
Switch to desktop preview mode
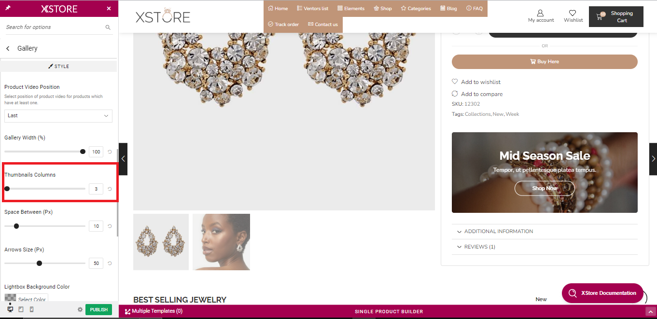point(10,309)
